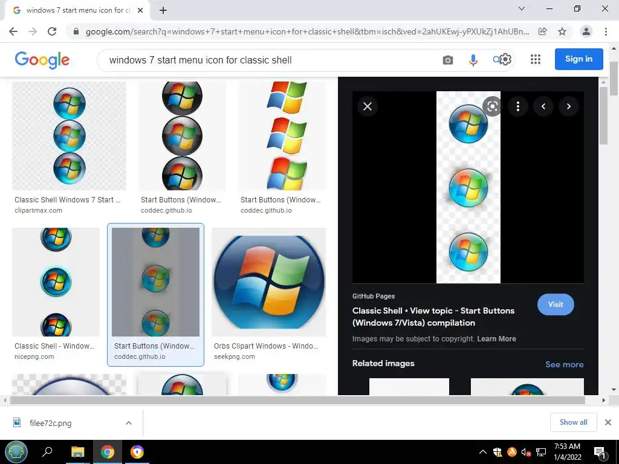Open taskbar search magnifier
Screen dimensions: 619x464
(x=47, y=452)
